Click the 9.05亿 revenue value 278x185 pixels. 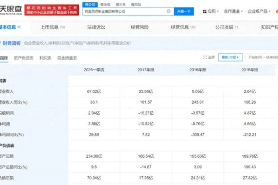point(198,92)
